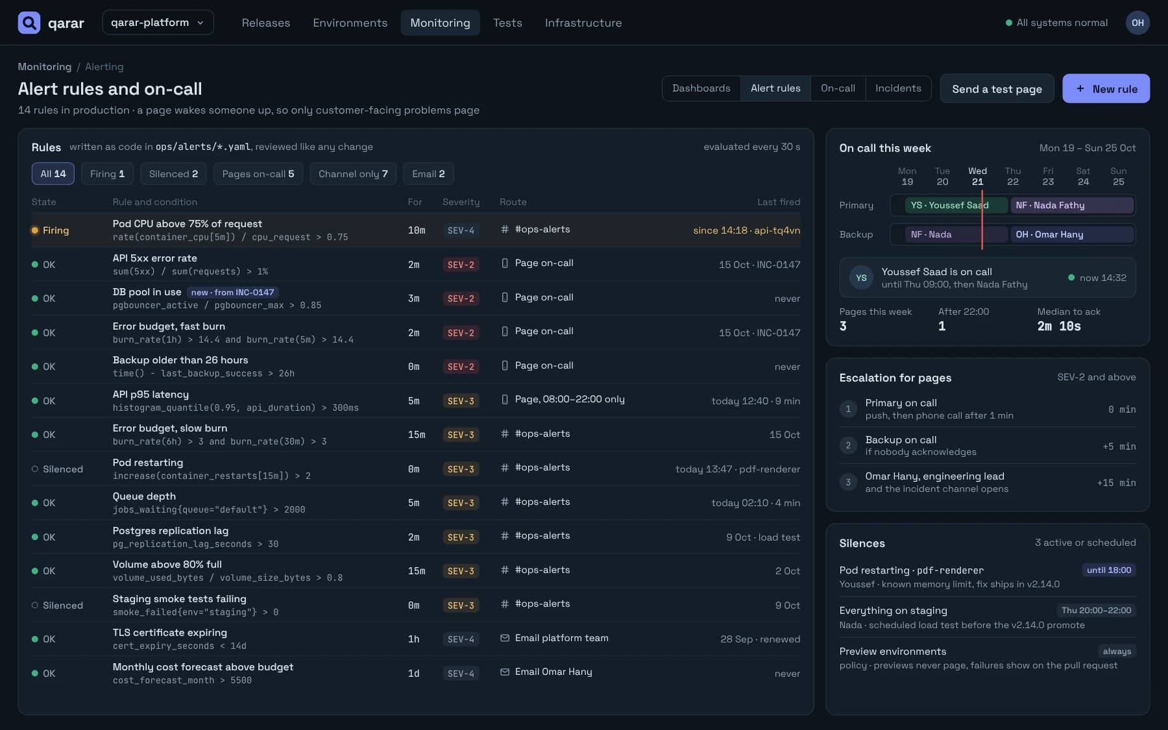
Task: Open the Everything on staging silence
Action: tap(987, 617)
